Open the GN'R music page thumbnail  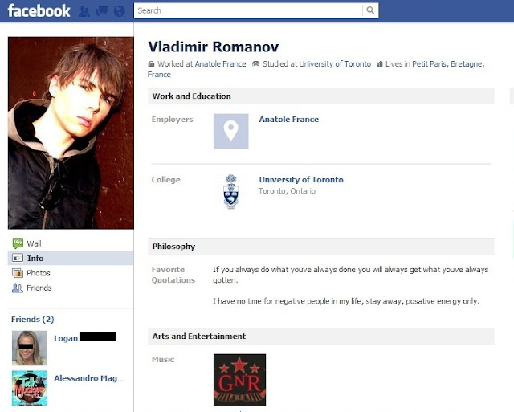pyautogui.click(x=239, y=380)
